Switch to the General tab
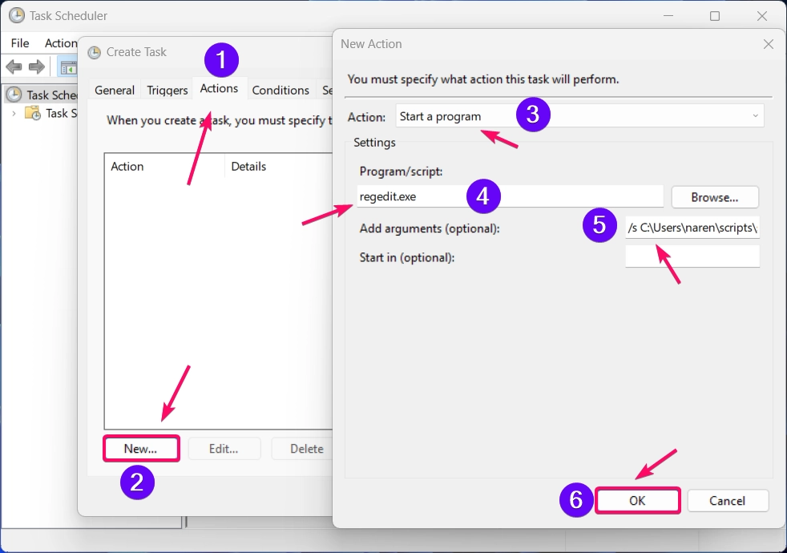 point(115,90)
